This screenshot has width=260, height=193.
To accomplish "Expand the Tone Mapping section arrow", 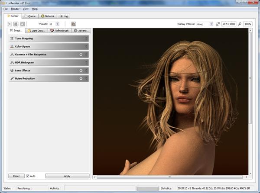I will (86, 39).
